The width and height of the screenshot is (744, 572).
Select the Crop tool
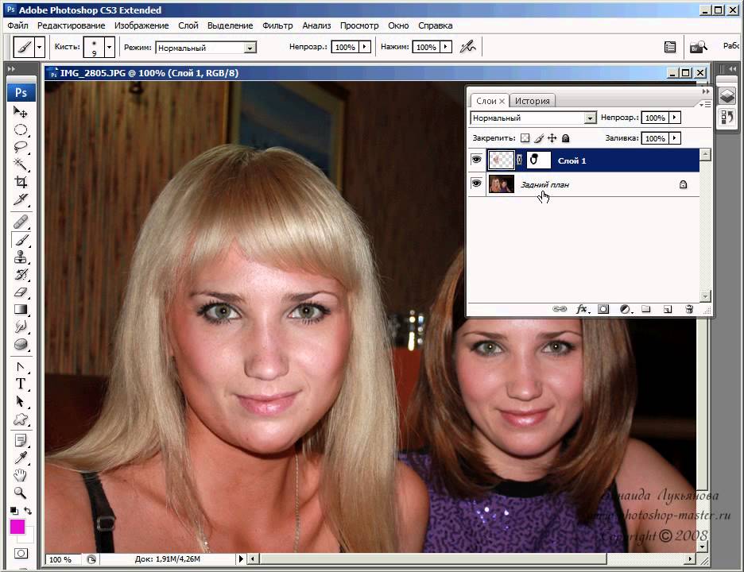click(x=21, y=182)
